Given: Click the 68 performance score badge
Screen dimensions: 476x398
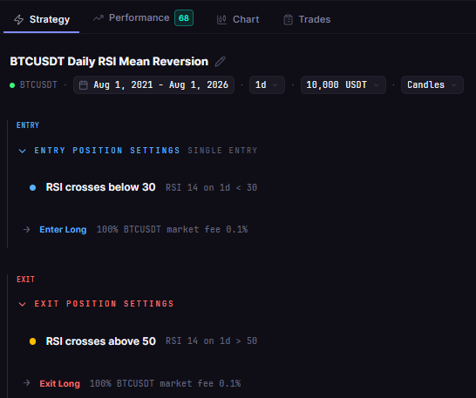Looking at the screenshot, I should click(184, 18).
